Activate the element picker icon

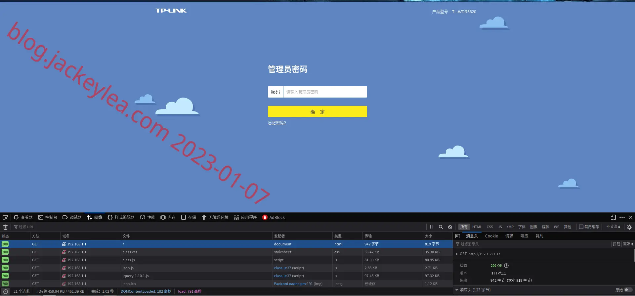point(5,217)
